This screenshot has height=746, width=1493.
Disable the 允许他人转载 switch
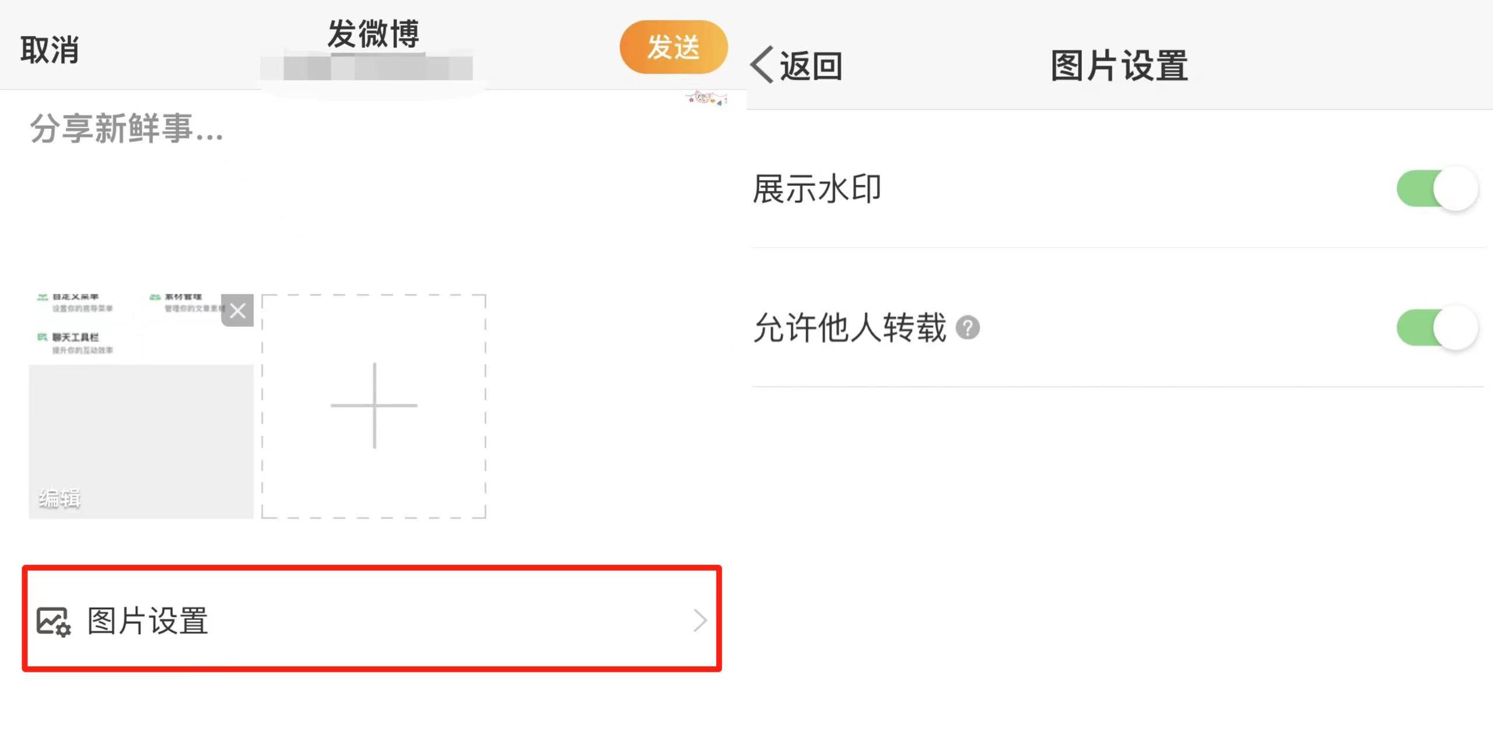pos(1437,328)
